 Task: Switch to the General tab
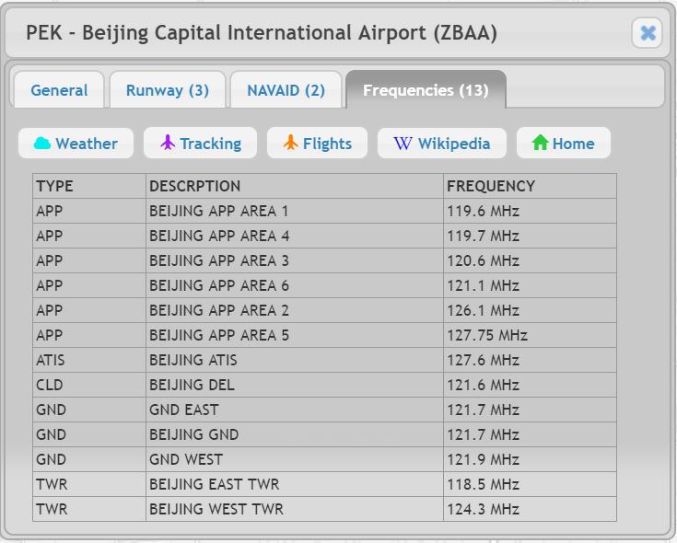click(x=59, y=89)
